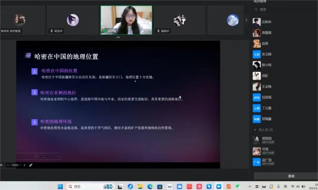Image resolution: width=318 pixels, height=190 pixels.
Task: Click the Windows Start button
Action: [x=60, y=187]
